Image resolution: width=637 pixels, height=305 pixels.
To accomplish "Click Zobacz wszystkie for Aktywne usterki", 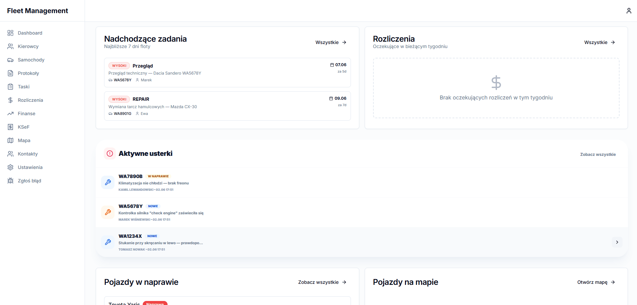I will [598, 155].
